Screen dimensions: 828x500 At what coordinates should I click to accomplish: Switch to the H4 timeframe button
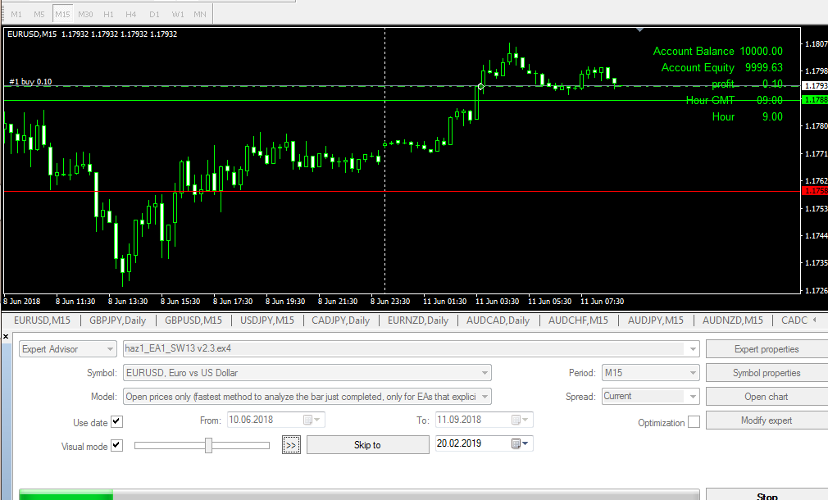(131, 14)
